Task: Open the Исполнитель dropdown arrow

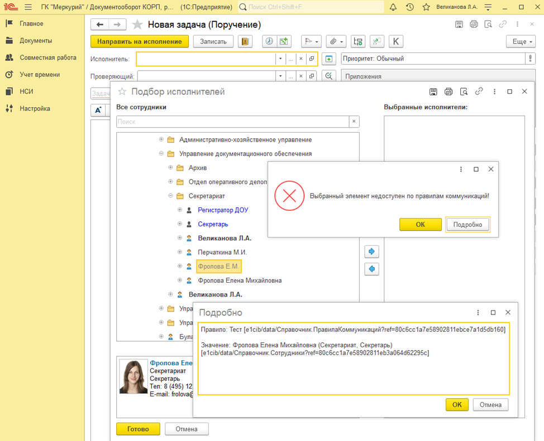Action: click(x=280, y=59)
